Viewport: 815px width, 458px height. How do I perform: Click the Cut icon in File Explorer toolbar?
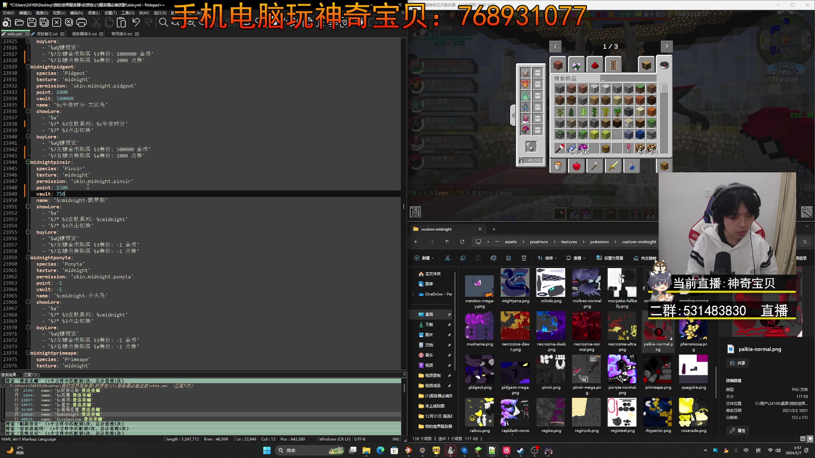coord(447,258)
